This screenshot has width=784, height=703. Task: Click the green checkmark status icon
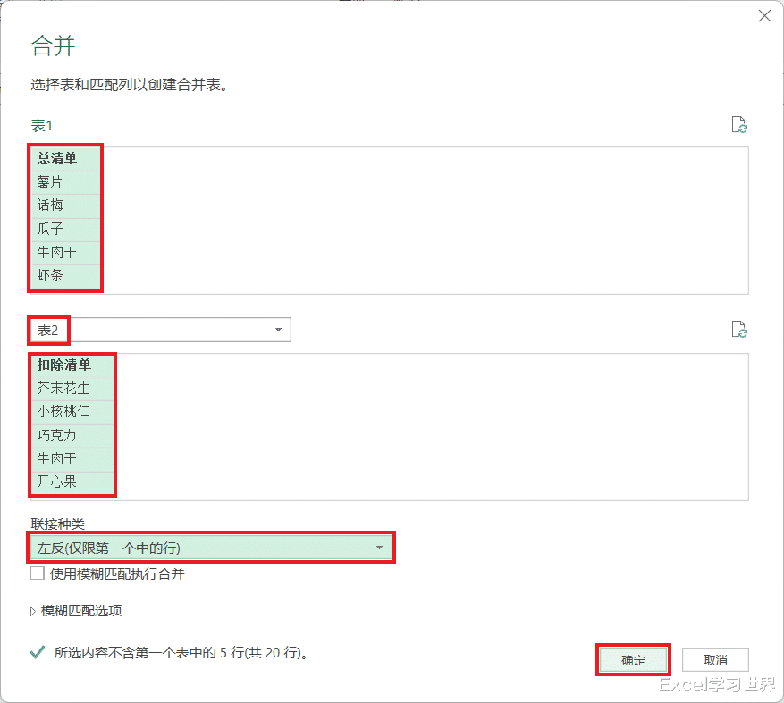tap(38, 653)
